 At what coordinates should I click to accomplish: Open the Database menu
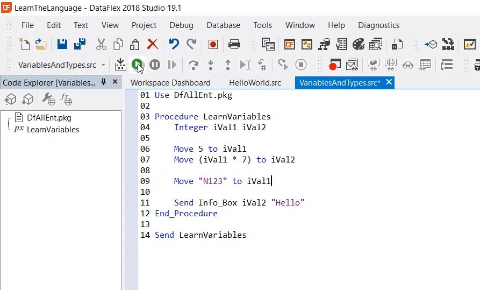tap(223, 25)
